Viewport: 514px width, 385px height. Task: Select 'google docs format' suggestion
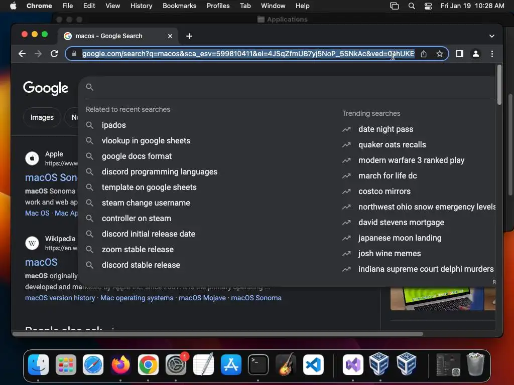(x=137, y=156)
